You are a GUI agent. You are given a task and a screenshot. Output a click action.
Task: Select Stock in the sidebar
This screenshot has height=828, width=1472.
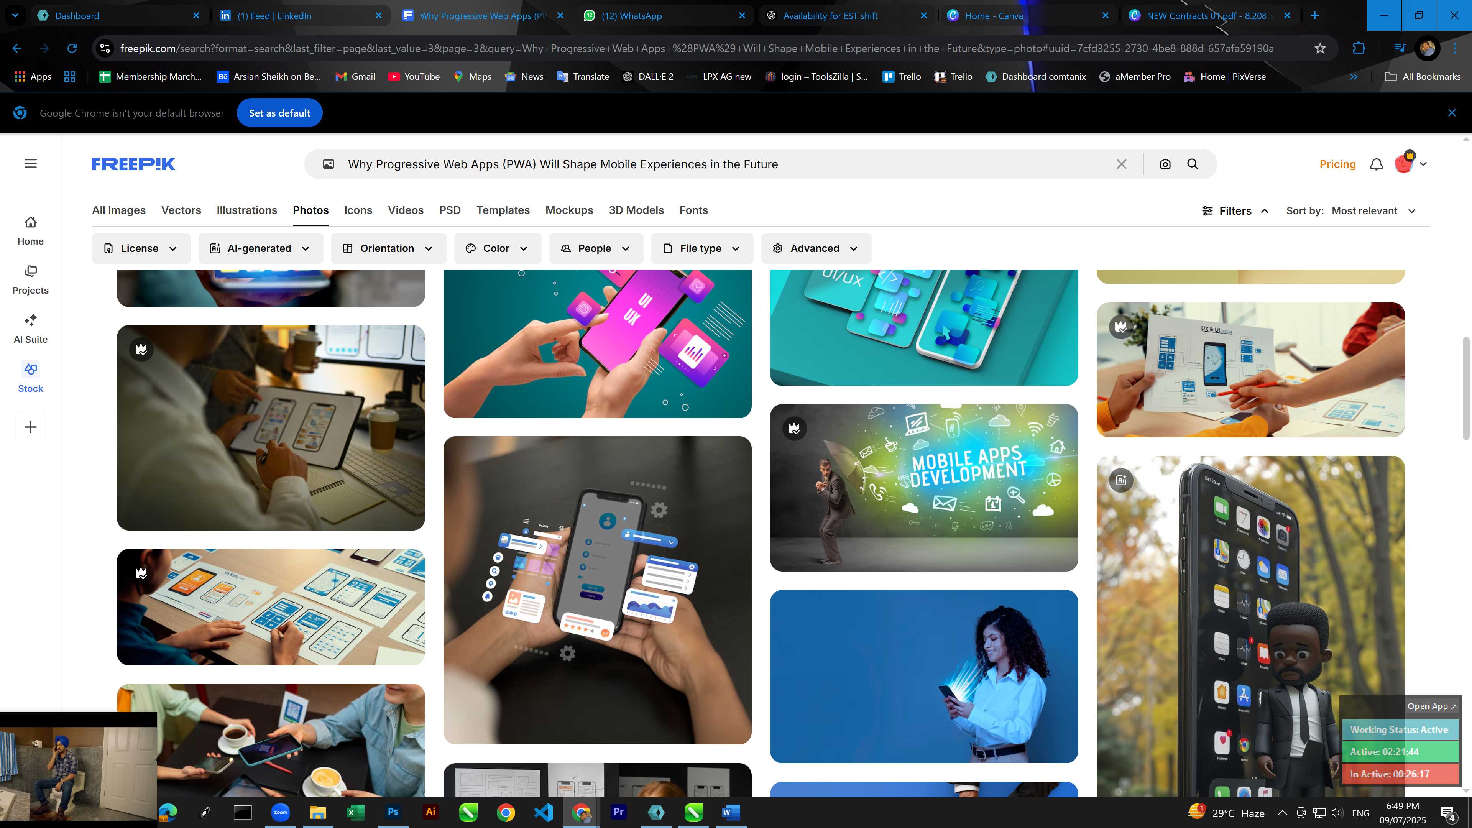30,378
